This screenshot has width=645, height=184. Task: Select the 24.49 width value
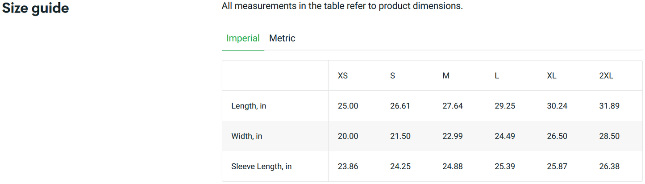(505, 136)
